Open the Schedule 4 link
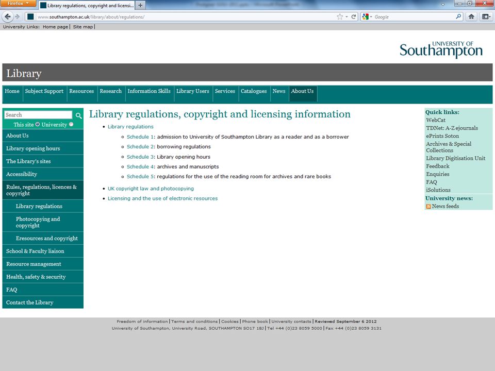Image resolution: width=495 pixels, height=371 pixels. tap(140, 166)
